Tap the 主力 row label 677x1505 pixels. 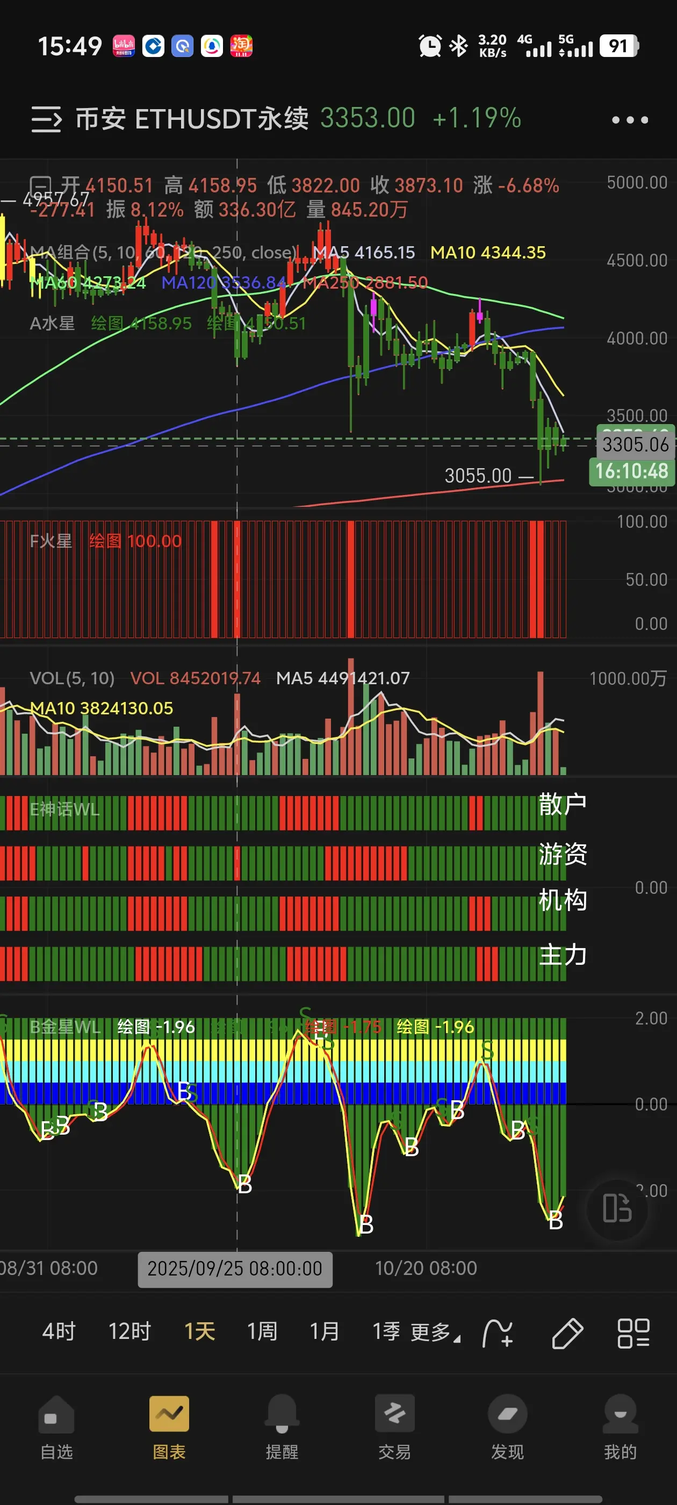point(563,955)
